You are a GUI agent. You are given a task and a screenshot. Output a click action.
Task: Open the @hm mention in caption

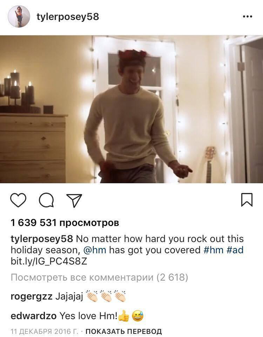[95, 250]
